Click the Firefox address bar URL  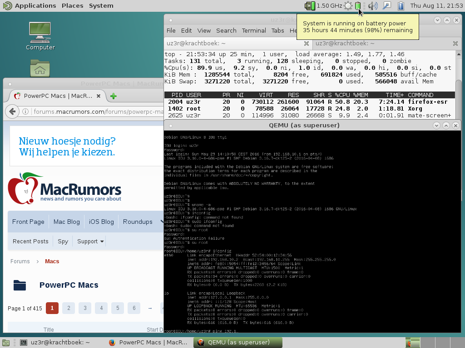coord(98,111)
